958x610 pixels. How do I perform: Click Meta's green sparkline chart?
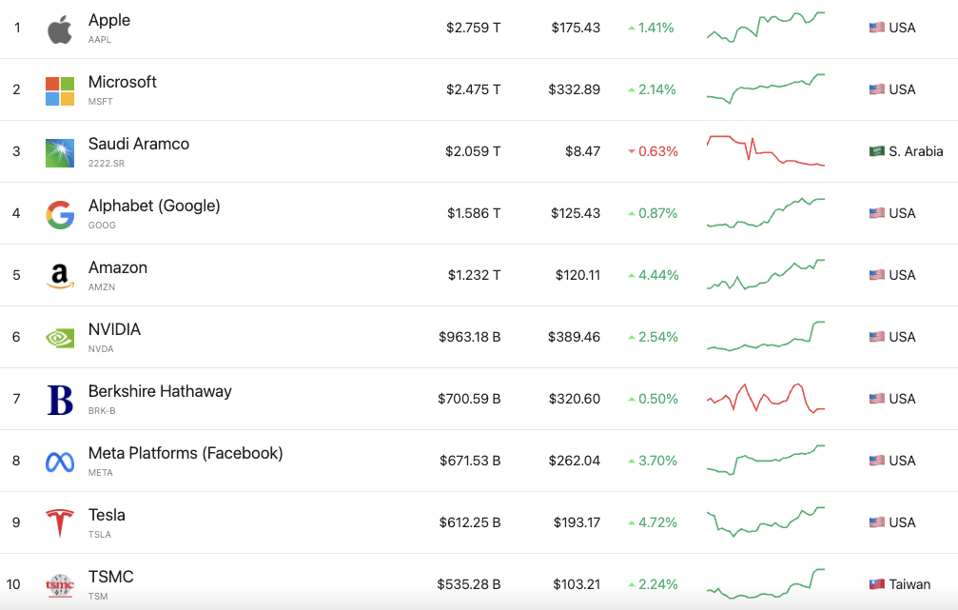point(766,461)
